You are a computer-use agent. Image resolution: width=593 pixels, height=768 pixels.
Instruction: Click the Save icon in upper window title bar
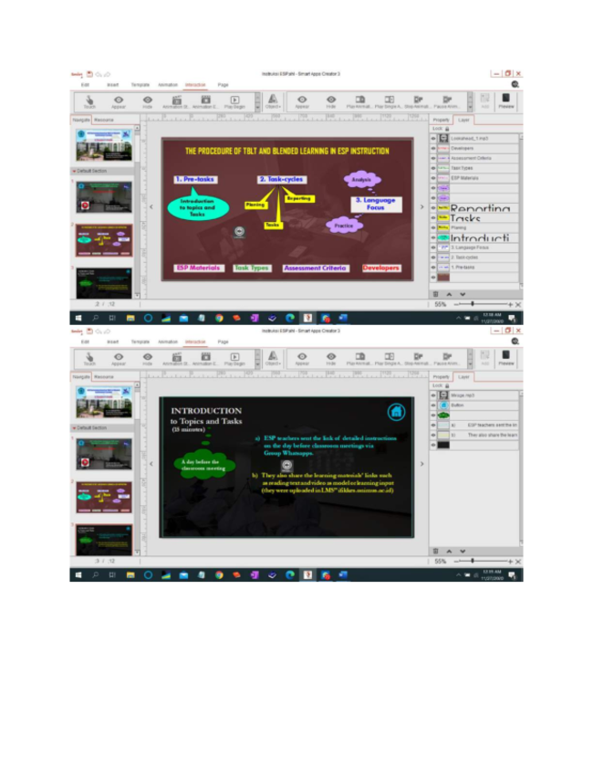tap(89, 74)
